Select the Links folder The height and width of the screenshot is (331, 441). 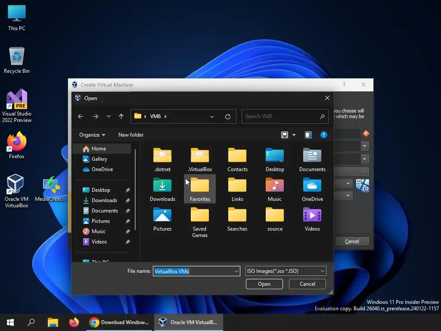237,190
